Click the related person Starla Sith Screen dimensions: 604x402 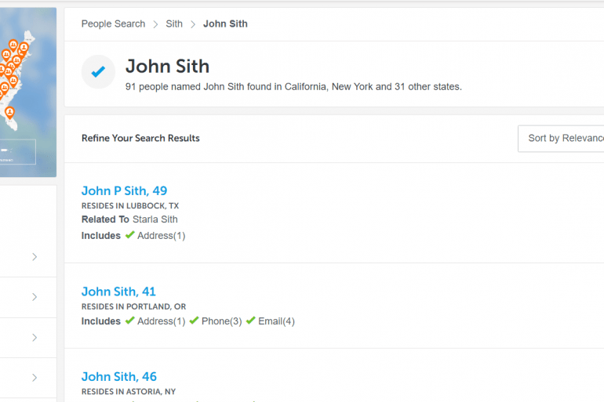155,219
